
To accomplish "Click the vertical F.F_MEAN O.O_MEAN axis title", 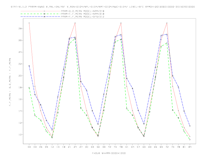I will 10,82.
